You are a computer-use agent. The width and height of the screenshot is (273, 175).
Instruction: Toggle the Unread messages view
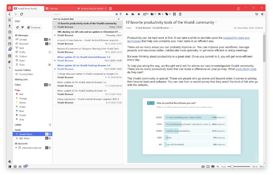23,39
